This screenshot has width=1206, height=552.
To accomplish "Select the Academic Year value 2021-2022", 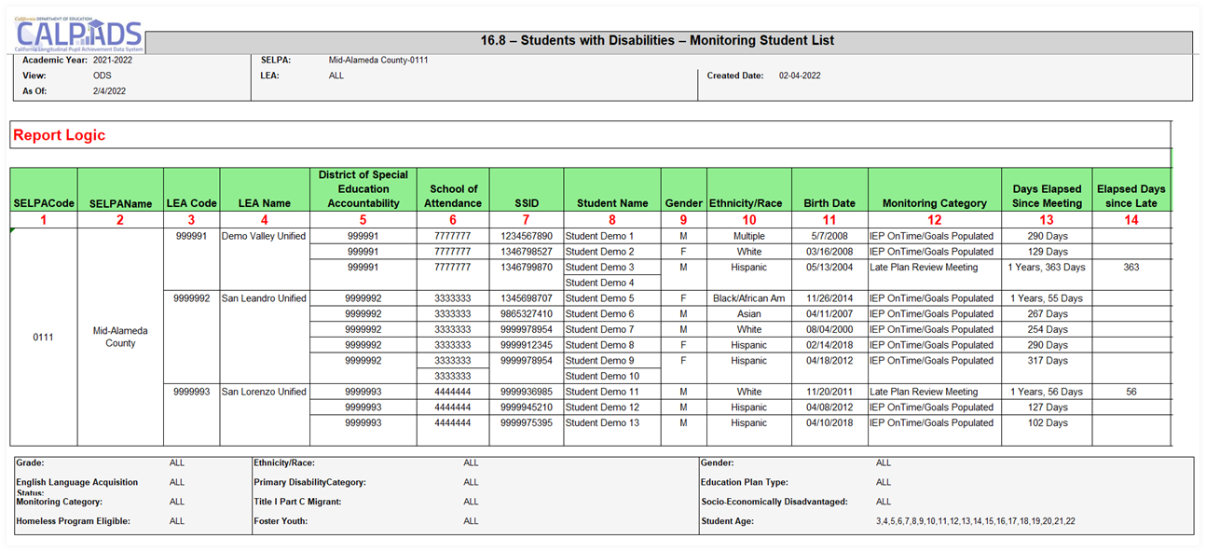I will 115,60.
